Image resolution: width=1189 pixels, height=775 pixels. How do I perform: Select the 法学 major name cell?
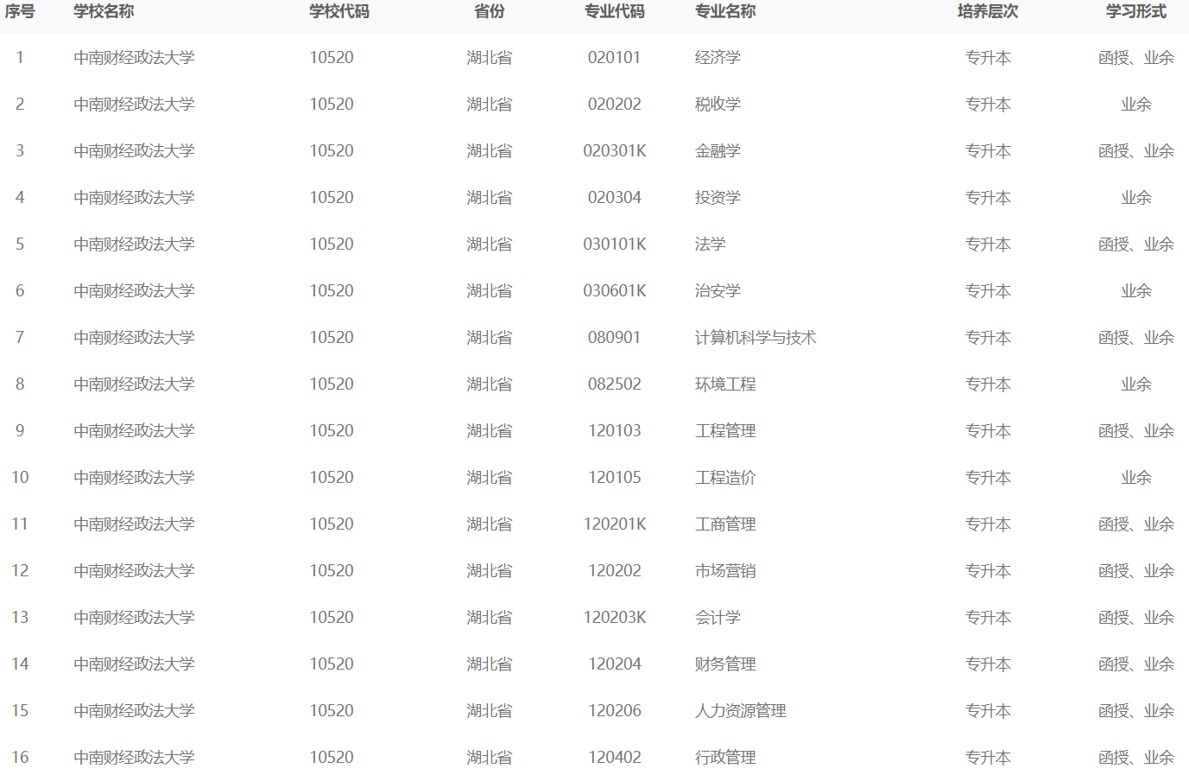click(x=711, y=245)
